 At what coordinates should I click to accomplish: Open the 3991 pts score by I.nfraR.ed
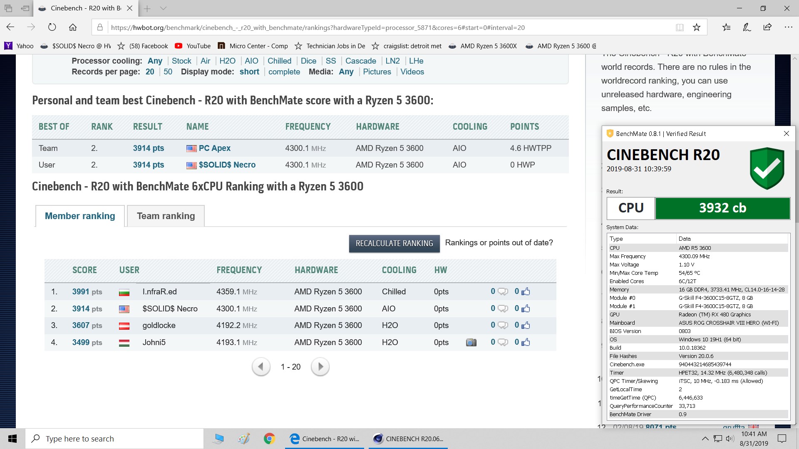(87, 292)
